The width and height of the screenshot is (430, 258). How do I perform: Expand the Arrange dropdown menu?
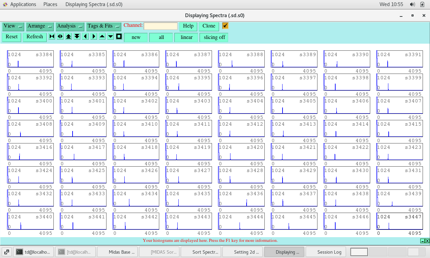pyautogui.click(x=40, y=26)
